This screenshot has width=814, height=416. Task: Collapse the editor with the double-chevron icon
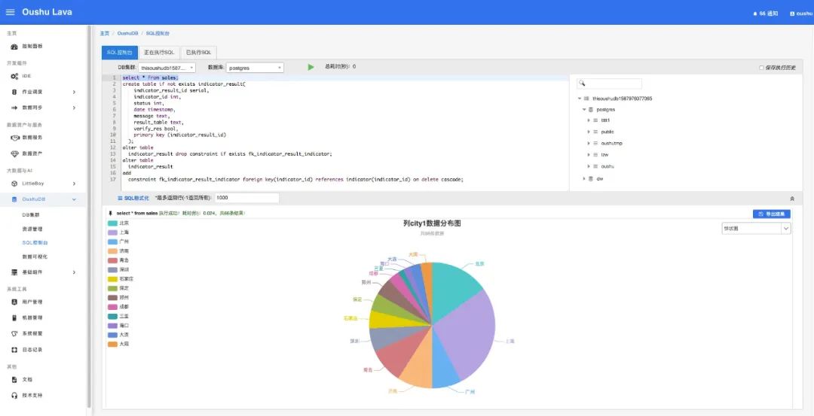[x=791, y=198]
